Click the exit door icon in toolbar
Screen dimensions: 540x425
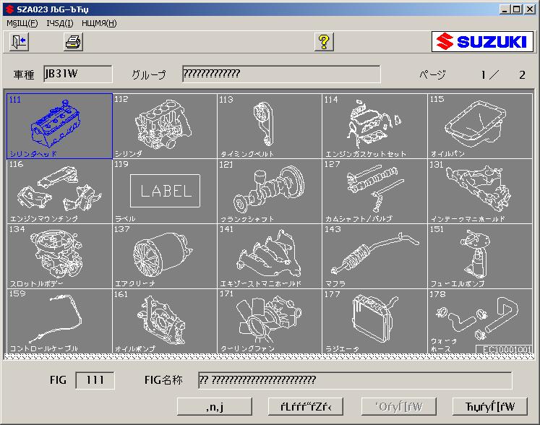point(19,42)
